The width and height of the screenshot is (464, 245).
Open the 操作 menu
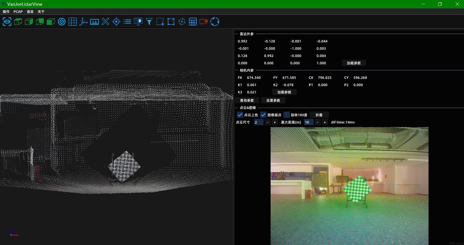(6, 12)
